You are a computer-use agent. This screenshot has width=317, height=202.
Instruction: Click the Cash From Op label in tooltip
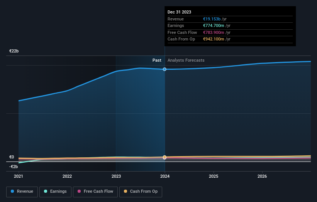click(x=181, y=39)
